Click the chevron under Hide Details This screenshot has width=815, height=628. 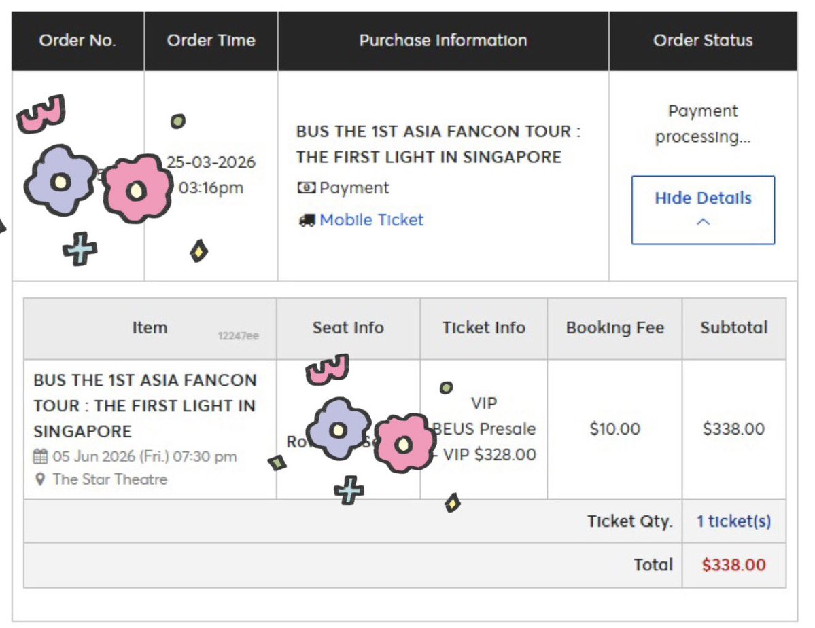pyautogui.click(x=704, y=222)
